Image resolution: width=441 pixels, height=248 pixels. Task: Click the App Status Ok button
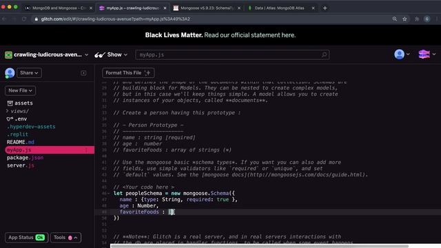(26, 238)
